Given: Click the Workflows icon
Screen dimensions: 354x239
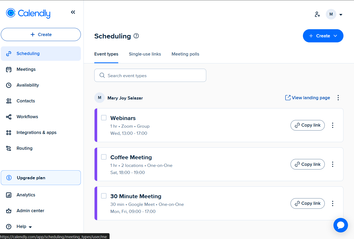Looking at the screenshot, I should coord(9,117).
